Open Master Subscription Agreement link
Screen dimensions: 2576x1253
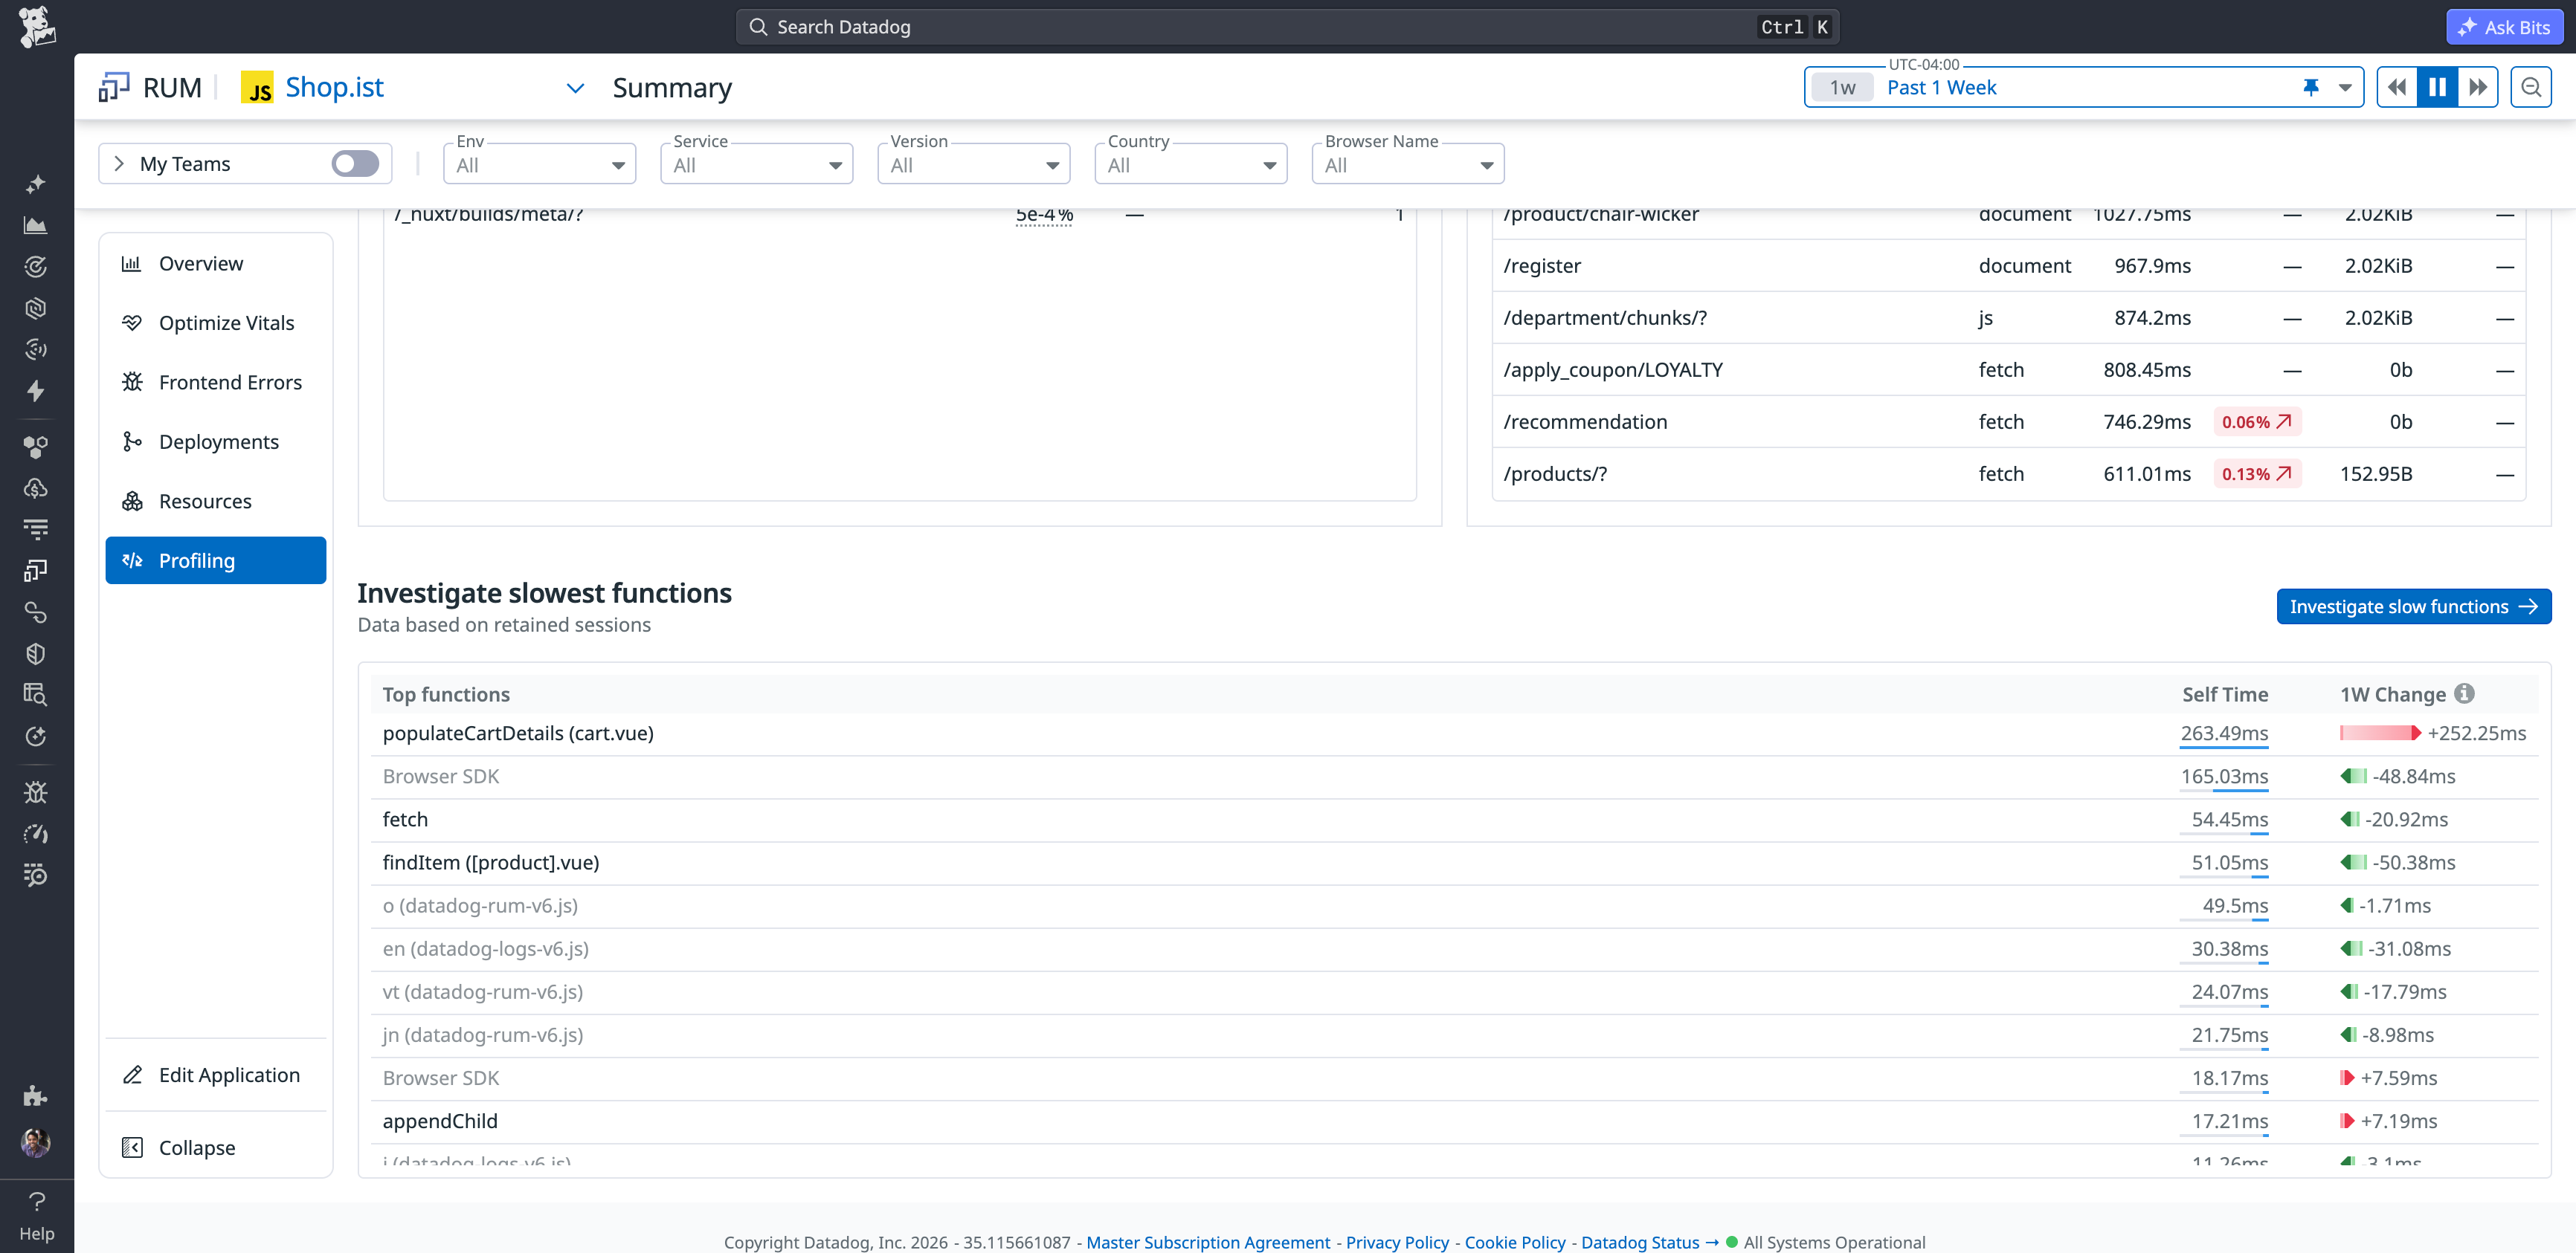pyautogui.click(x=1208, y=1242)
